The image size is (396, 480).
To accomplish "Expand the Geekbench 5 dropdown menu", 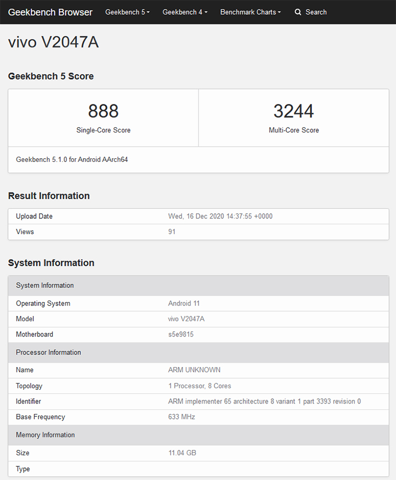I will tap(127, 12).
